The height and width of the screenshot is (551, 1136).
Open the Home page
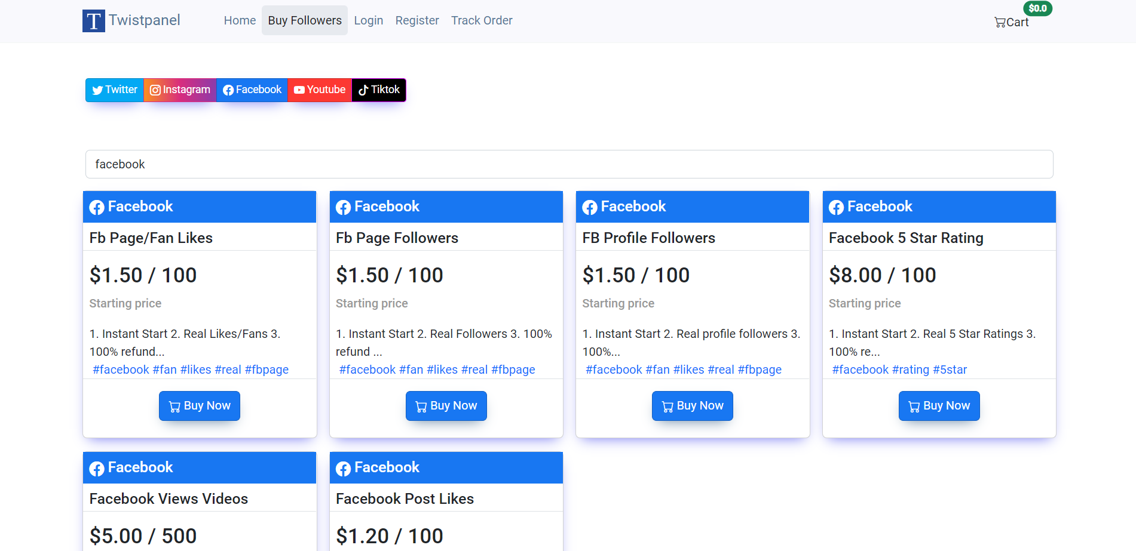click(239, 20)
